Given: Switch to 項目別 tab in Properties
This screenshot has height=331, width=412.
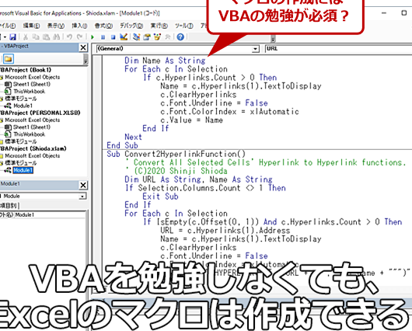Looking at the screenshot, I should pos(9,205).
